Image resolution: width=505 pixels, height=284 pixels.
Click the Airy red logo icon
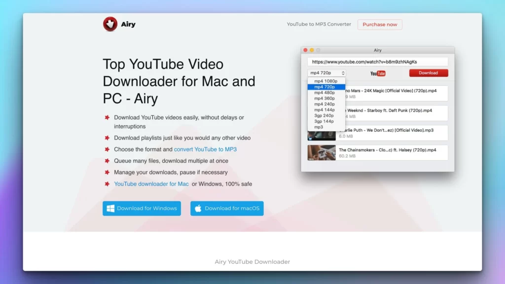110,24
